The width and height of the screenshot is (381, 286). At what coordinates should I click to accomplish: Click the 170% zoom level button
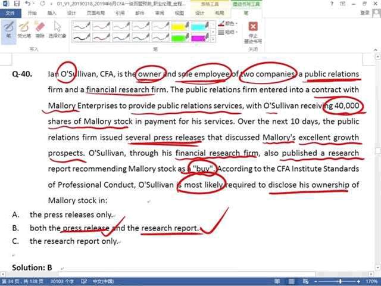[x=371, y=281]
